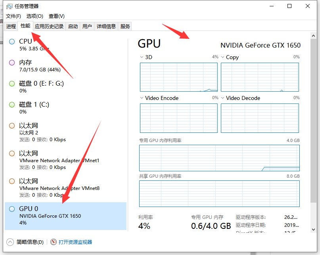Click the 简略信息 collapse arrow icon
Image resolution: width=320 pixels, height=255 pixels.
point(10,242)
